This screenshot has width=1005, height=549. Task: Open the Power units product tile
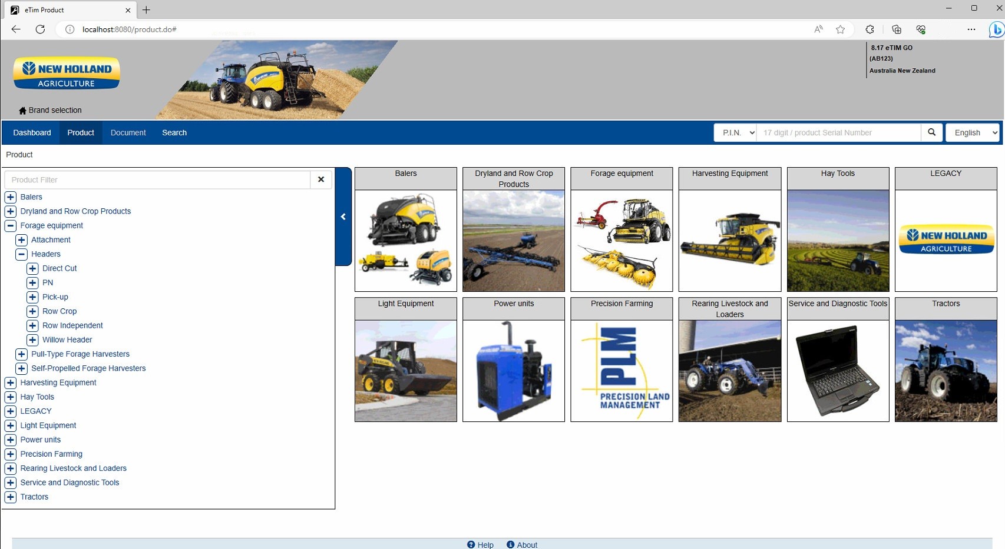514,360
